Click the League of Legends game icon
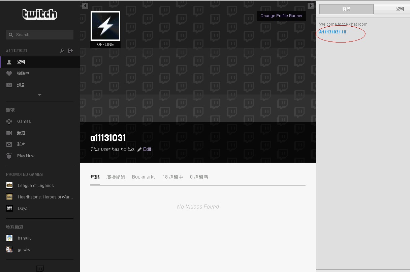This screenshot has height=272, width=410. point(9,185)
